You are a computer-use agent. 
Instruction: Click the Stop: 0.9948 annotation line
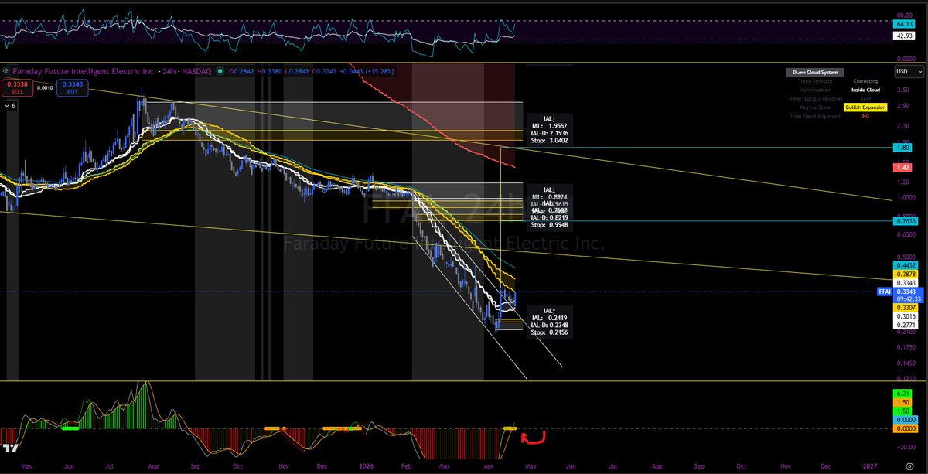[x=549, y=227]
